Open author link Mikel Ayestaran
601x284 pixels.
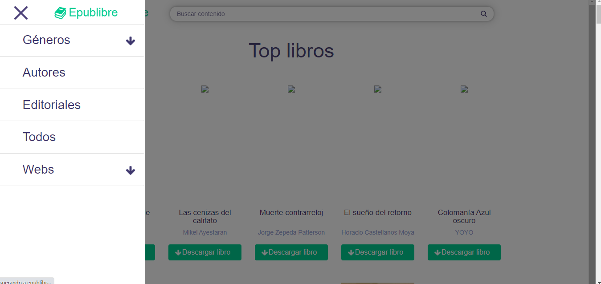coord(205,232)
